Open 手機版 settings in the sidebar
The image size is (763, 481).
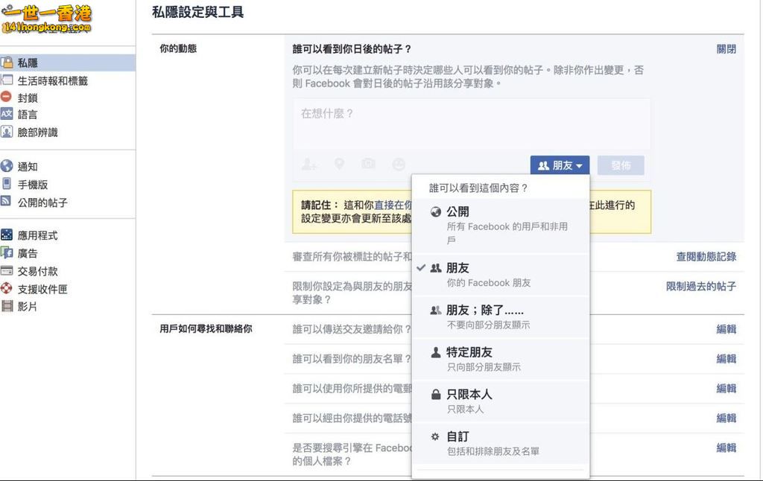tap(33, 185)
